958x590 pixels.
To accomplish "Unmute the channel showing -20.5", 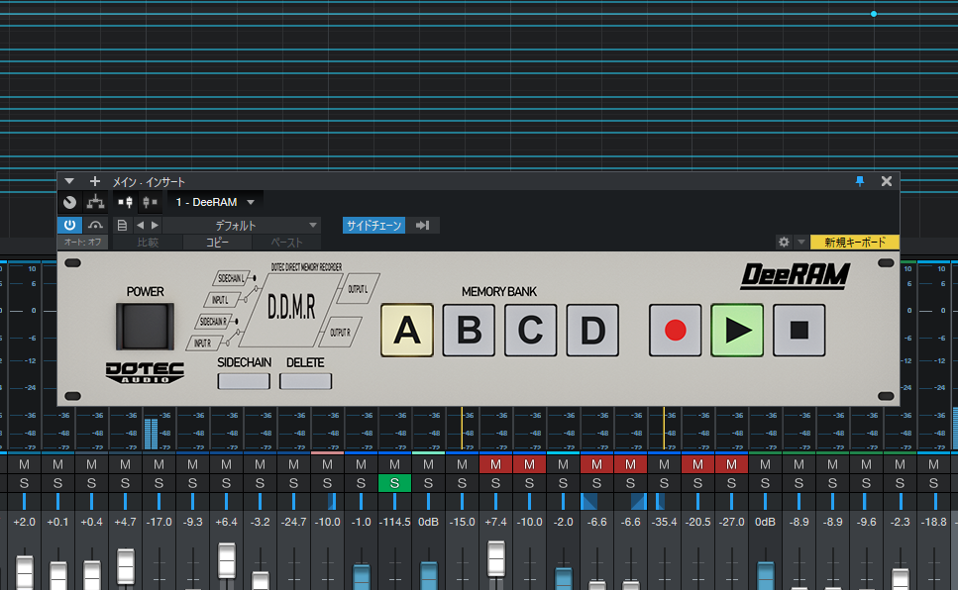I will coord(697,465).
